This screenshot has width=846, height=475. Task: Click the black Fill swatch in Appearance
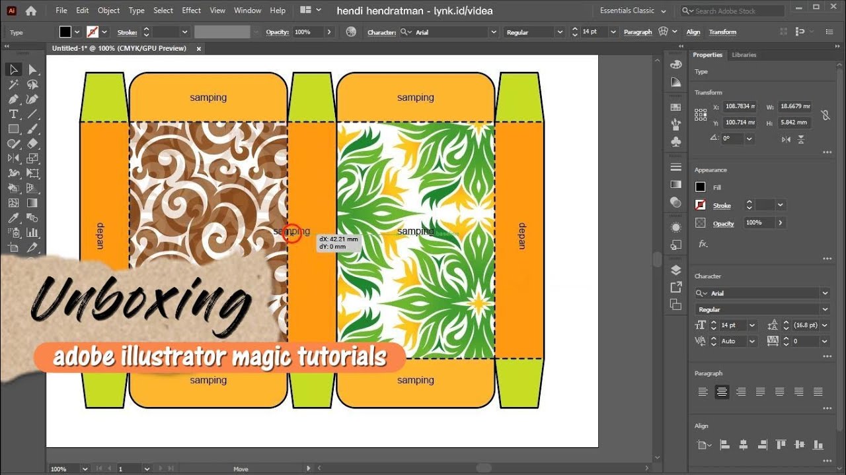[701, 187]
